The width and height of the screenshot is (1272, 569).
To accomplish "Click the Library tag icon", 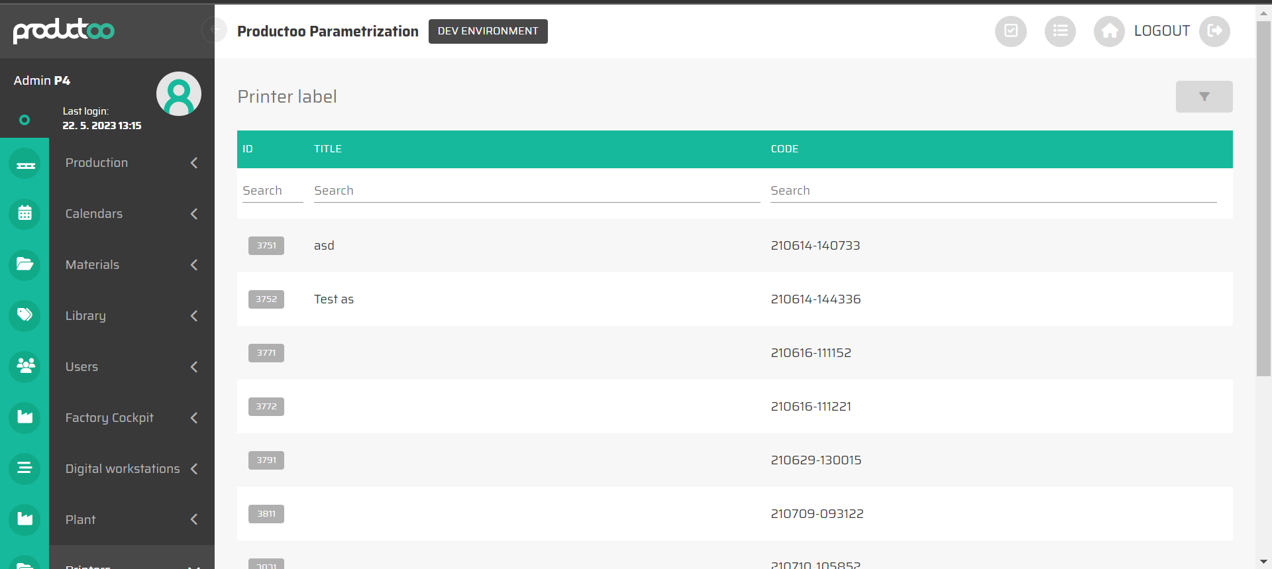I will tap(25, 315).
